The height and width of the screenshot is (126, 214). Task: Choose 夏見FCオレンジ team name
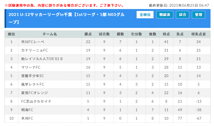(x=35, y=93)
